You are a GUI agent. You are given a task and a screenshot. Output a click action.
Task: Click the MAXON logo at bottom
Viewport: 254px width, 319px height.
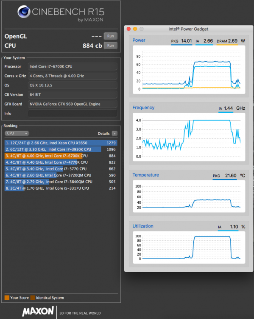click(38, 311)
